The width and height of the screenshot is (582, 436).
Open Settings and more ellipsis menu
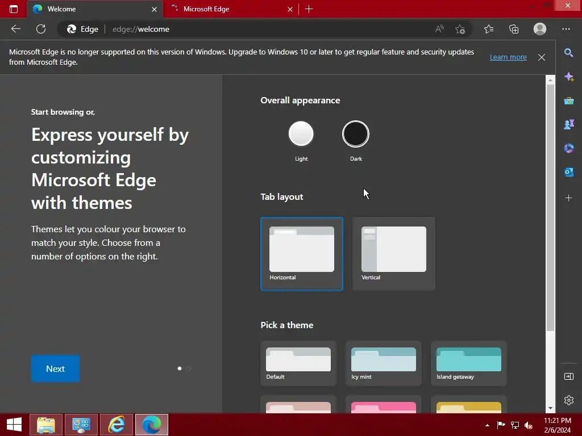(566, 29)
